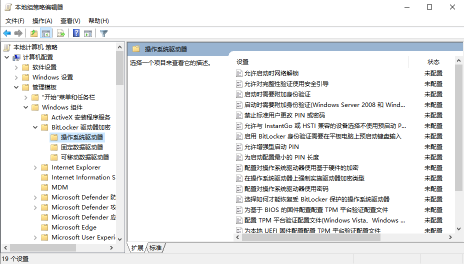This screenshot has width=464, height=264.
Task: Select the Microsoft Edge tree folder
Action: coord(73,227)
